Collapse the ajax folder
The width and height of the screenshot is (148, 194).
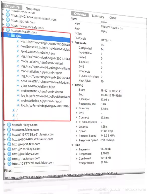8,35
